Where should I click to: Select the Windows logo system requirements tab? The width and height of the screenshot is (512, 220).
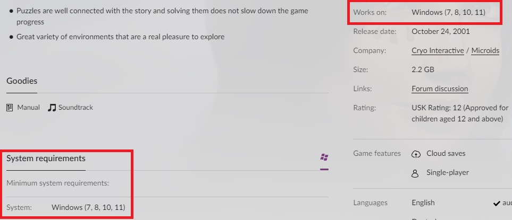324,157
